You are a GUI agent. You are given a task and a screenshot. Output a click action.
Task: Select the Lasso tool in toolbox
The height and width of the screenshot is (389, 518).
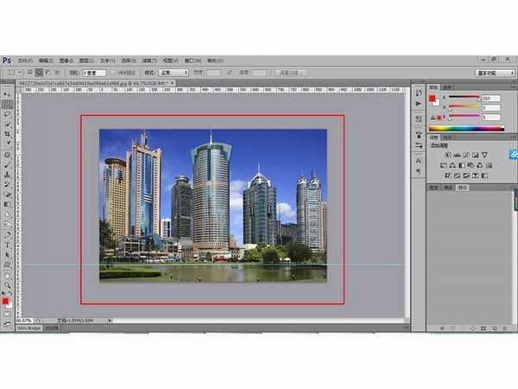click(x=8, y=113)
